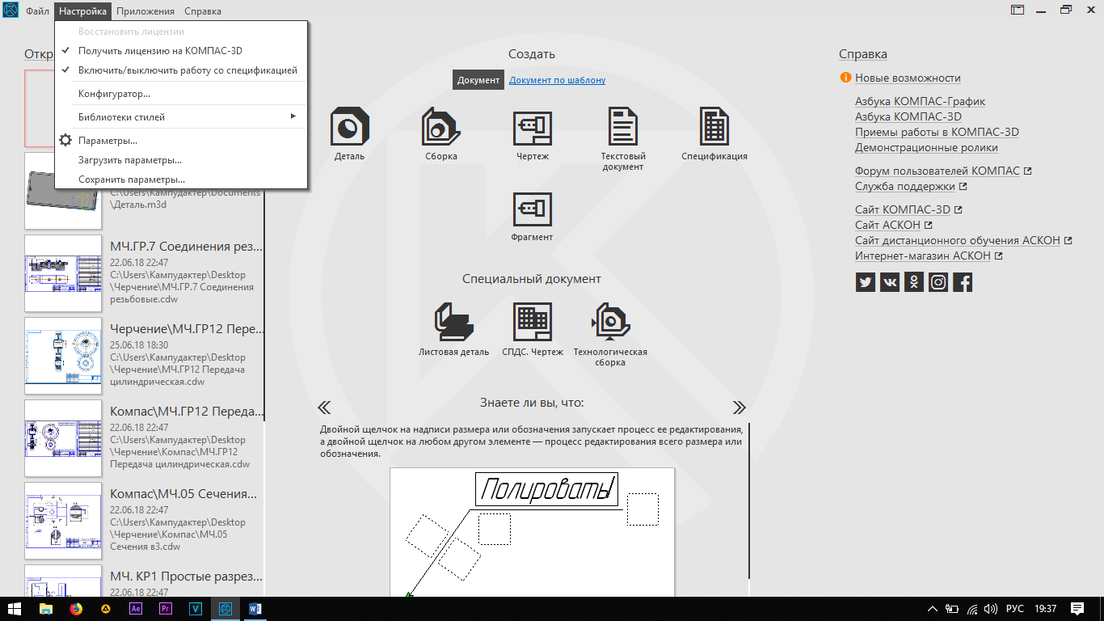Open the Instagram social link icon

pyautogui.click(x=938, y=282)
